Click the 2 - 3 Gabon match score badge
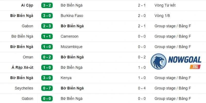 point(47,26)
